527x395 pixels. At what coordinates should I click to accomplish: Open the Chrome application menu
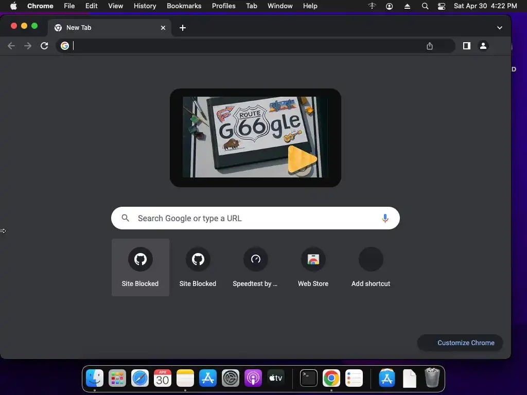click(40, 6)
